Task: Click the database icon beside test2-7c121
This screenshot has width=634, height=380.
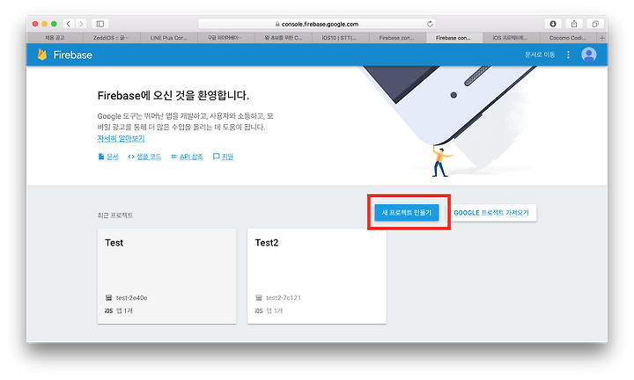Action: pos(258,297)
